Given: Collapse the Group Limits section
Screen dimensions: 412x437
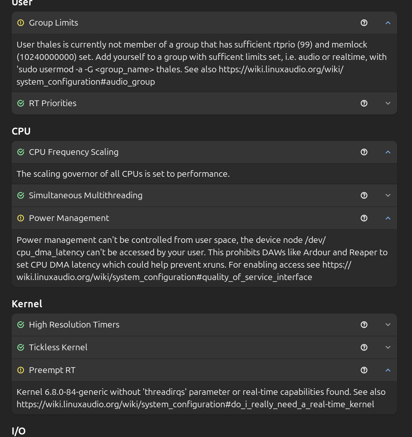Looking at the screenshot, I should pos(388,23).
